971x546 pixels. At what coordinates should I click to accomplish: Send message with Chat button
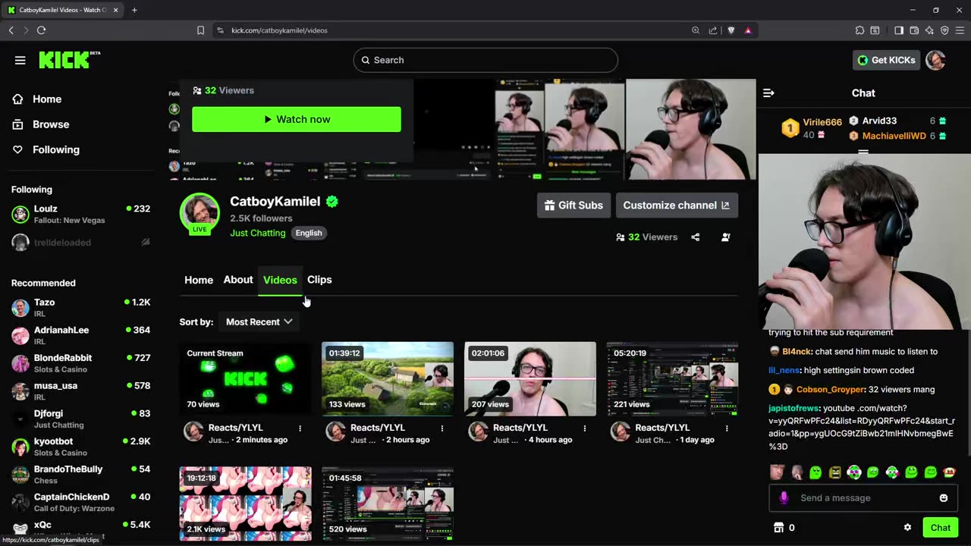tap(940, 528)
